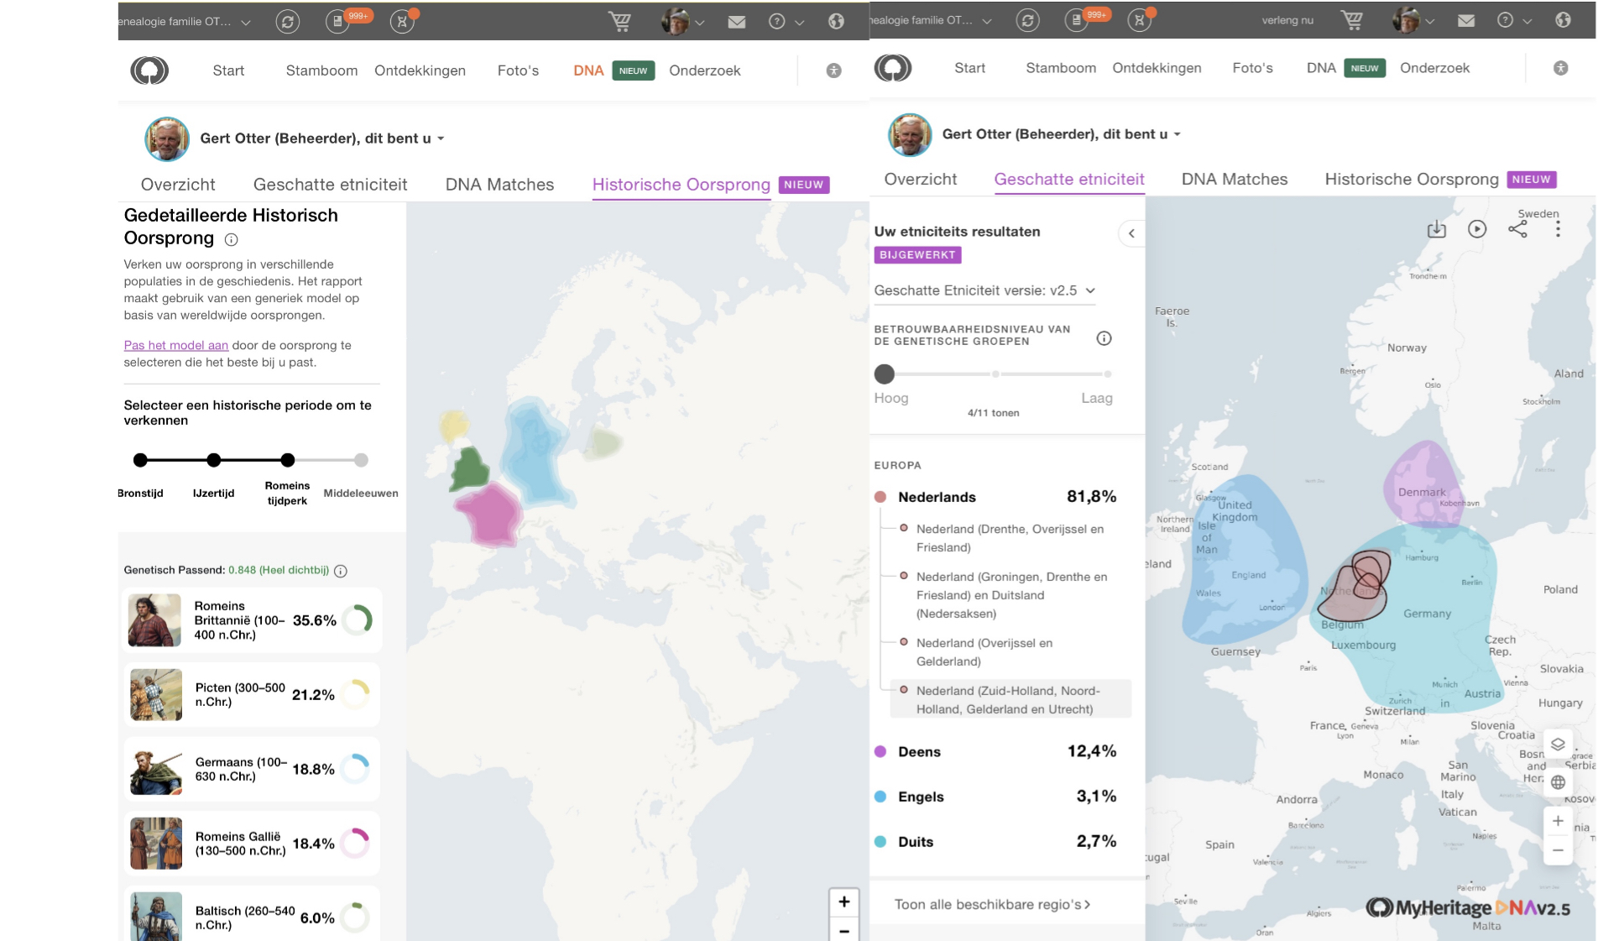Viewport: 1598px width, 941px height.
Task: Play the ethnicity map animation
Action: click(1476, 229)
